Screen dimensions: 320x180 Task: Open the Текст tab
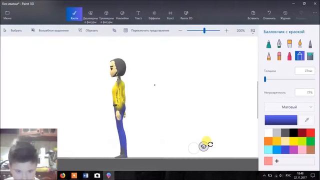pyautogui.click(x=138, y=15)
